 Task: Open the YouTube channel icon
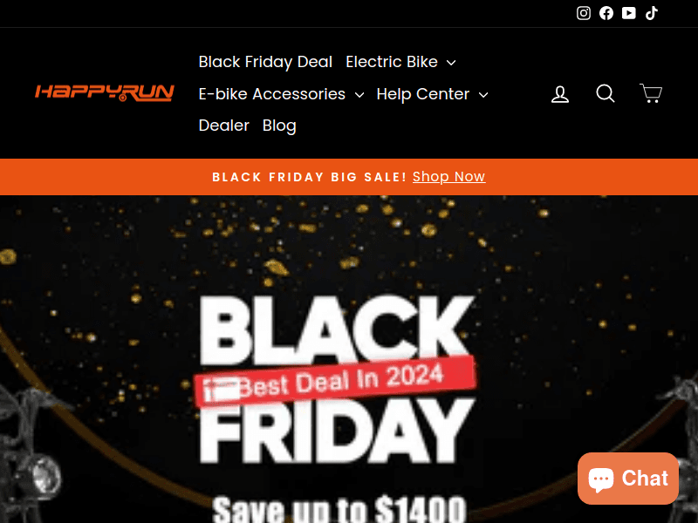coord(628,13)
